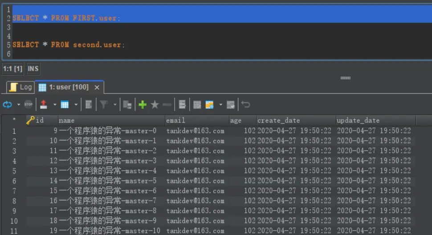Click the copy/duplicate cells icon
Screen dimensions: 432x235
(127, 104)
